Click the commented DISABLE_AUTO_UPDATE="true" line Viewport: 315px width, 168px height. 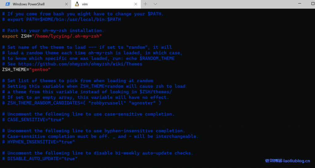(x=42, y=158)
